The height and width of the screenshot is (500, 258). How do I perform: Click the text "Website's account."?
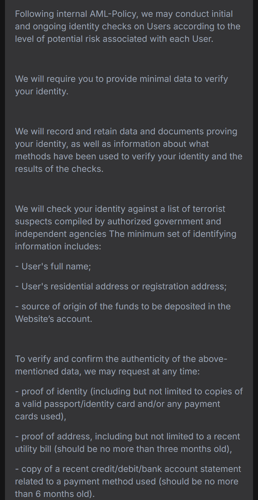tap(54, 319)
